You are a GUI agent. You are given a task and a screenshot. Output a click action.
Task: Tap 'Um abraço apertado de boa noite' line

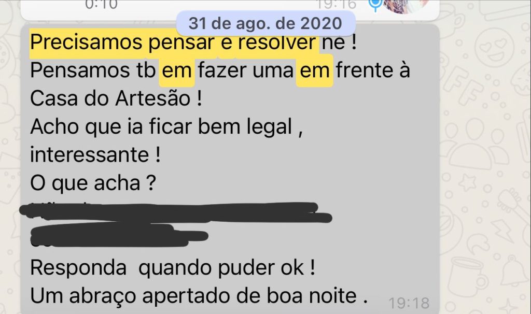pos(199,296)
